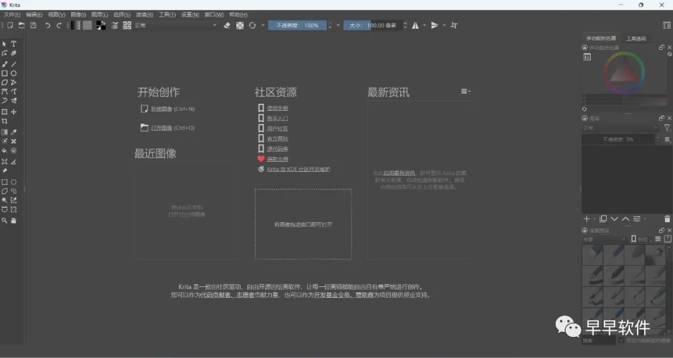Select the Zoom magnifier tool
Image resolution: width=673 pixels, height=358 pixels.
pyautogui.click(x=5, y=220)
